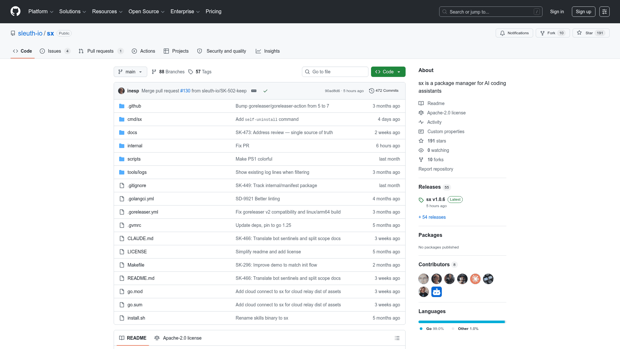Open the sleuth-io organization link
The width and height of the screenshot is (620, 349).
[30, 33]
